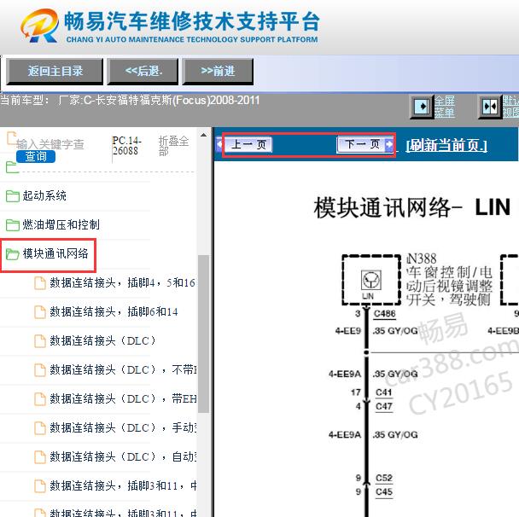Click the open 模块通讯网络 folder icon
The image size is (519, 517).
click(13, 254)
